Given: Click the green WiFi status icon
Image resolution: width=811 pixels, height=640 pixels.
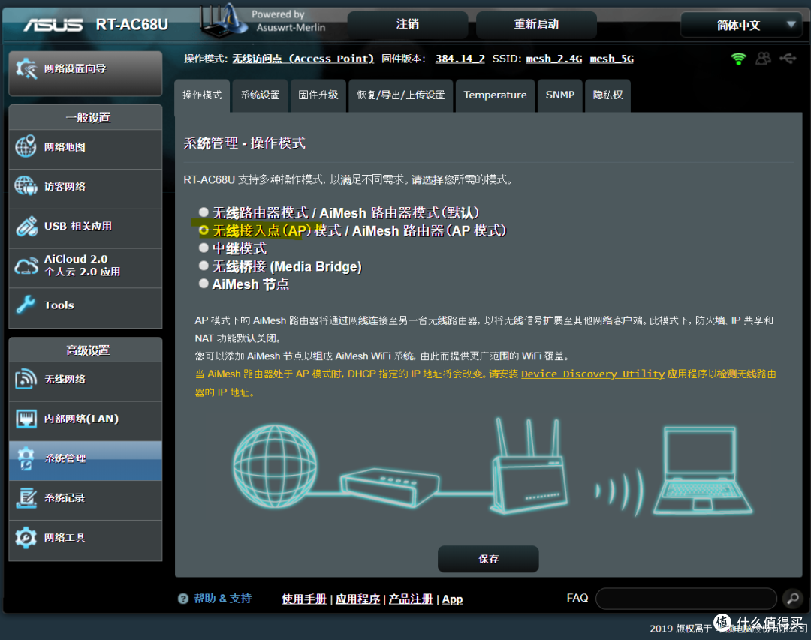Looking at the screenshot, I should click(739, 59).
